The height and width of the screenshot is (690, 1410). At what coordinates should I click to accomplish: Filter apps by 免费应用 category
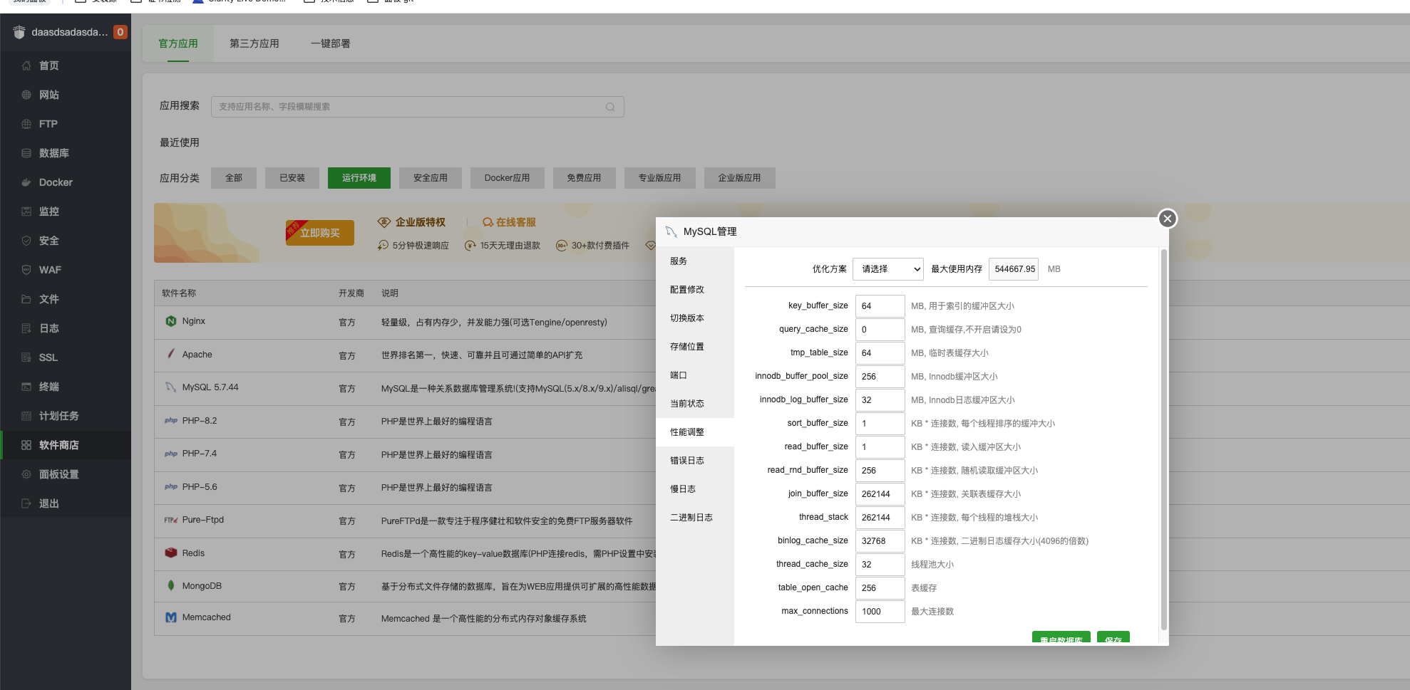click(585, 178)
